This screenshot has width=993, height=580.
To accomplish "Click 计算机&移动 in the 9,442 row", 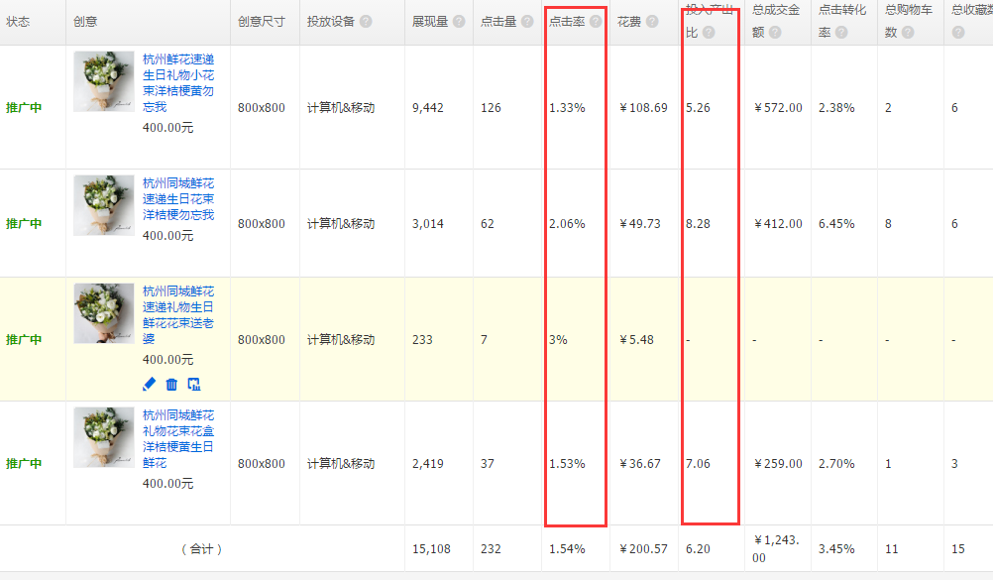I will click(x=341, y=108).
